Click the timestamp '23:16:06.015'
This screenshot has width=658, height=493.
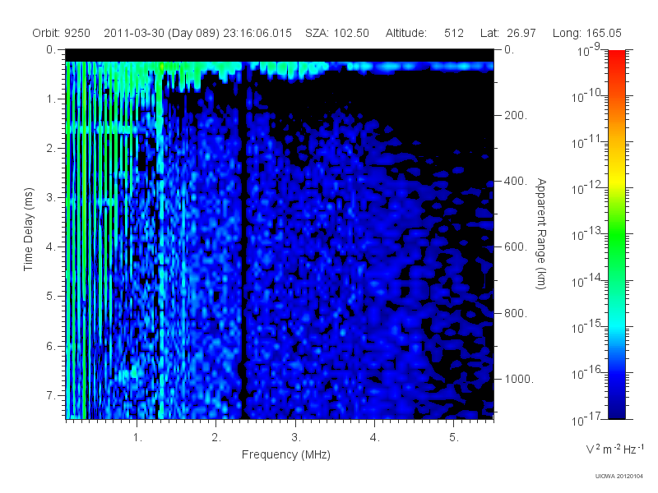[x=257, y=33]
